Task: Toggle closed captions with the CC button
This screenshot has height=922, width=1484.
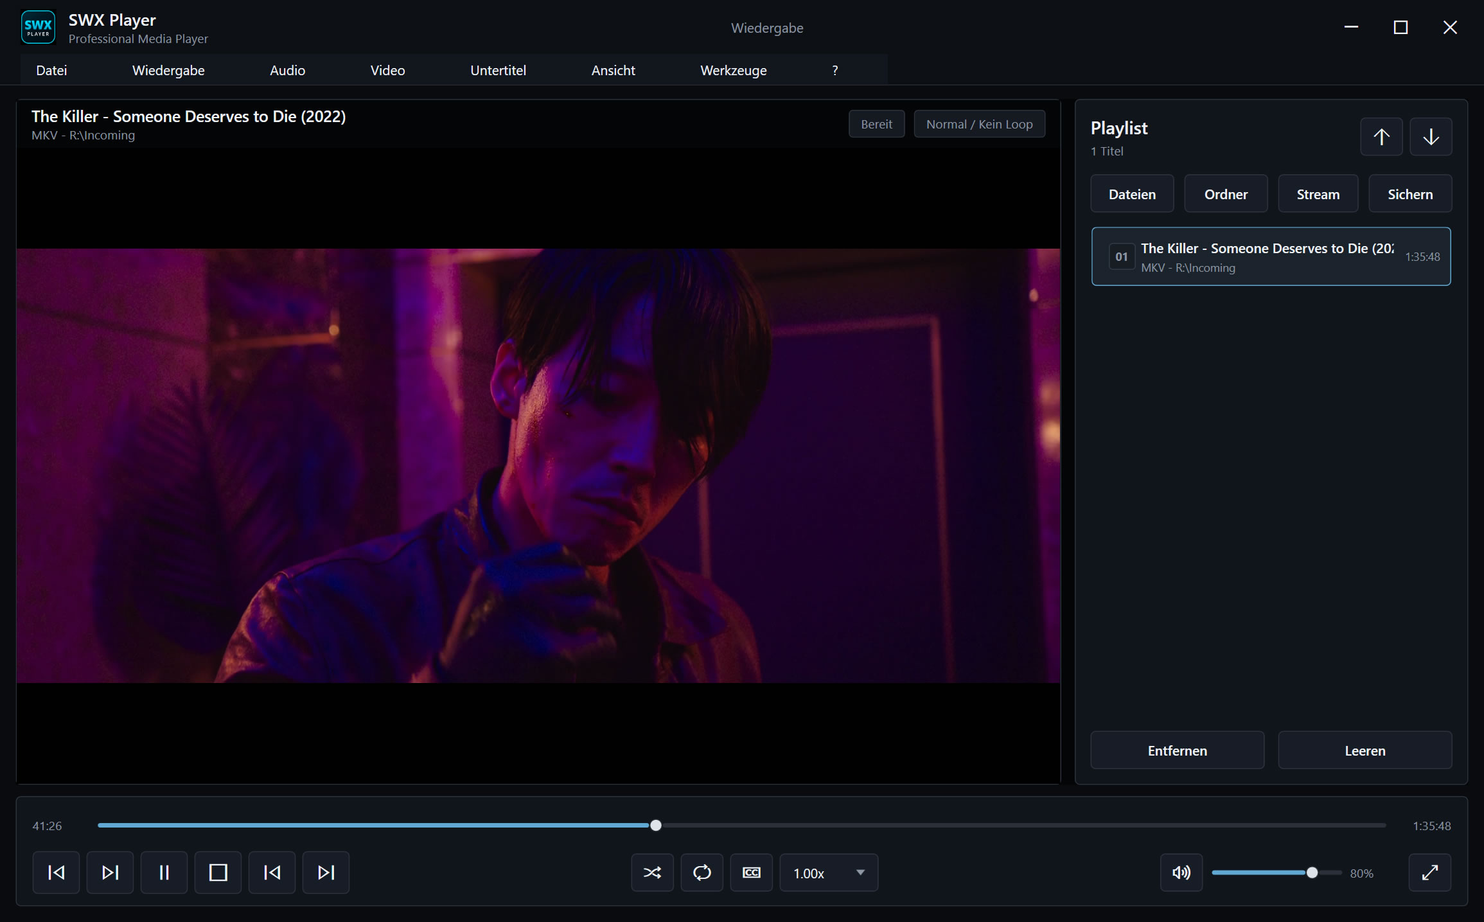Action: click(x=752, y=873)
